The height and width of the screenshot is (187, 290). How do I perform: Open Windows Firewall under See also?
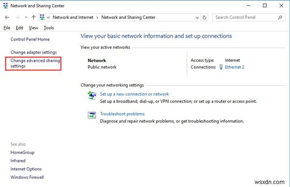[27, 177]
